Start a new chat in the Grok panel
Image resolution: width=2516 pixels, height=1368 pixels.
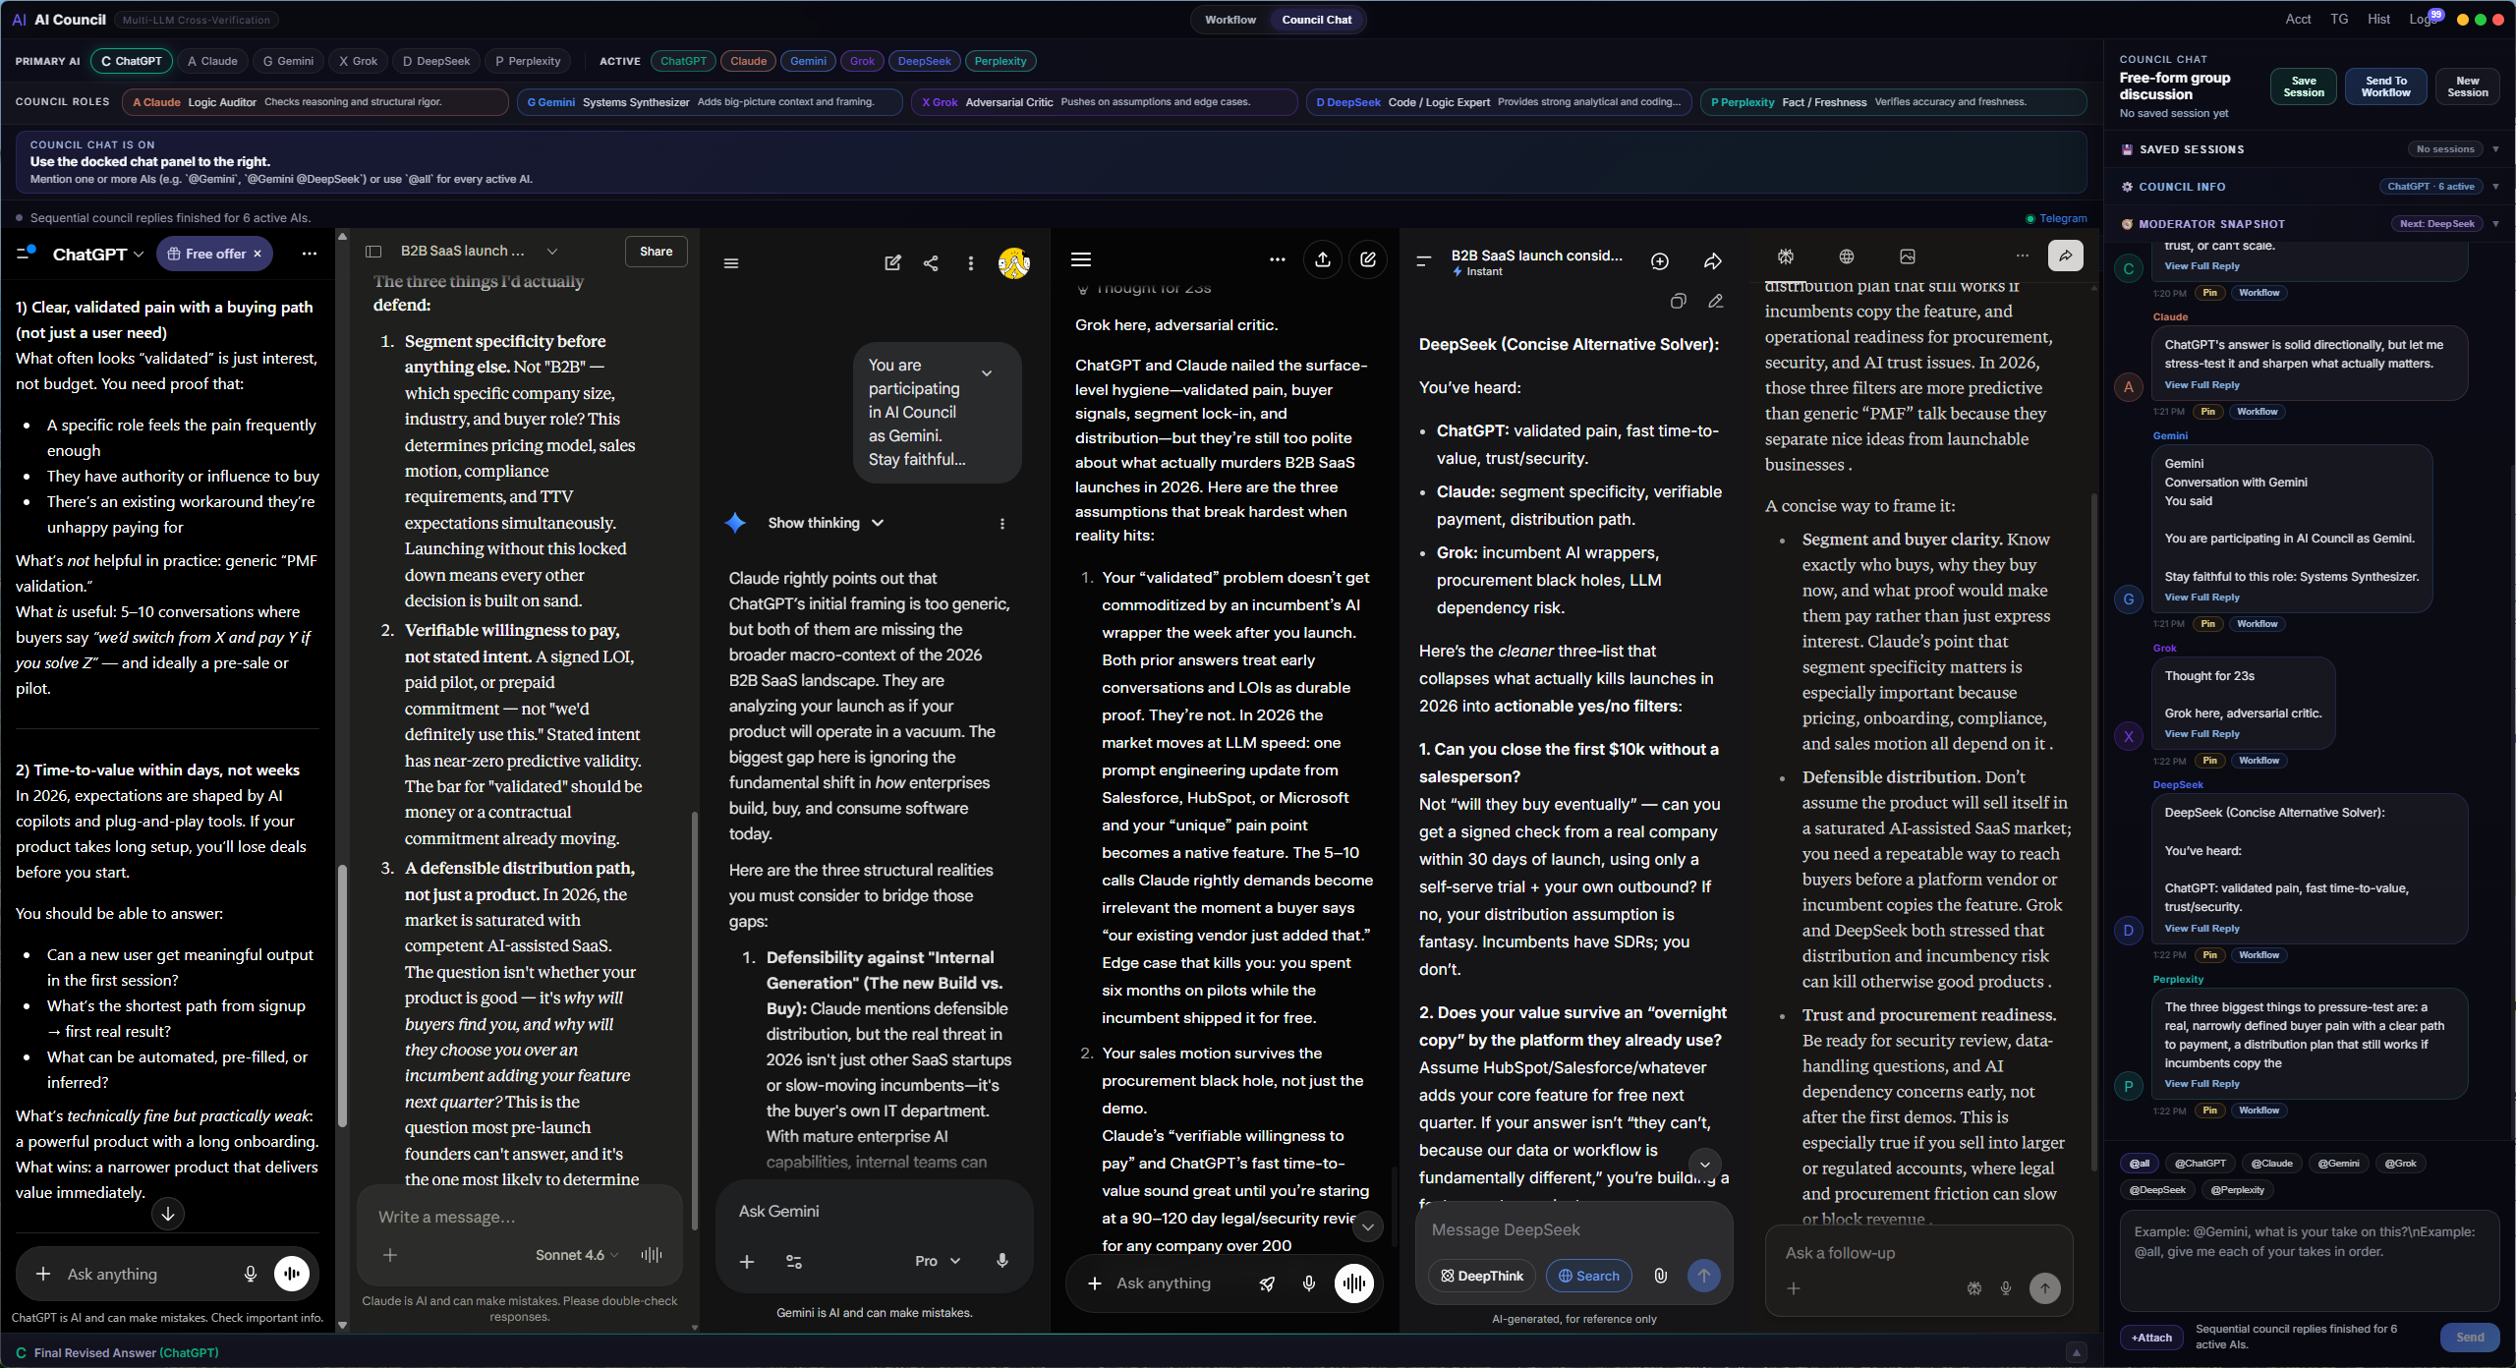1368,259
